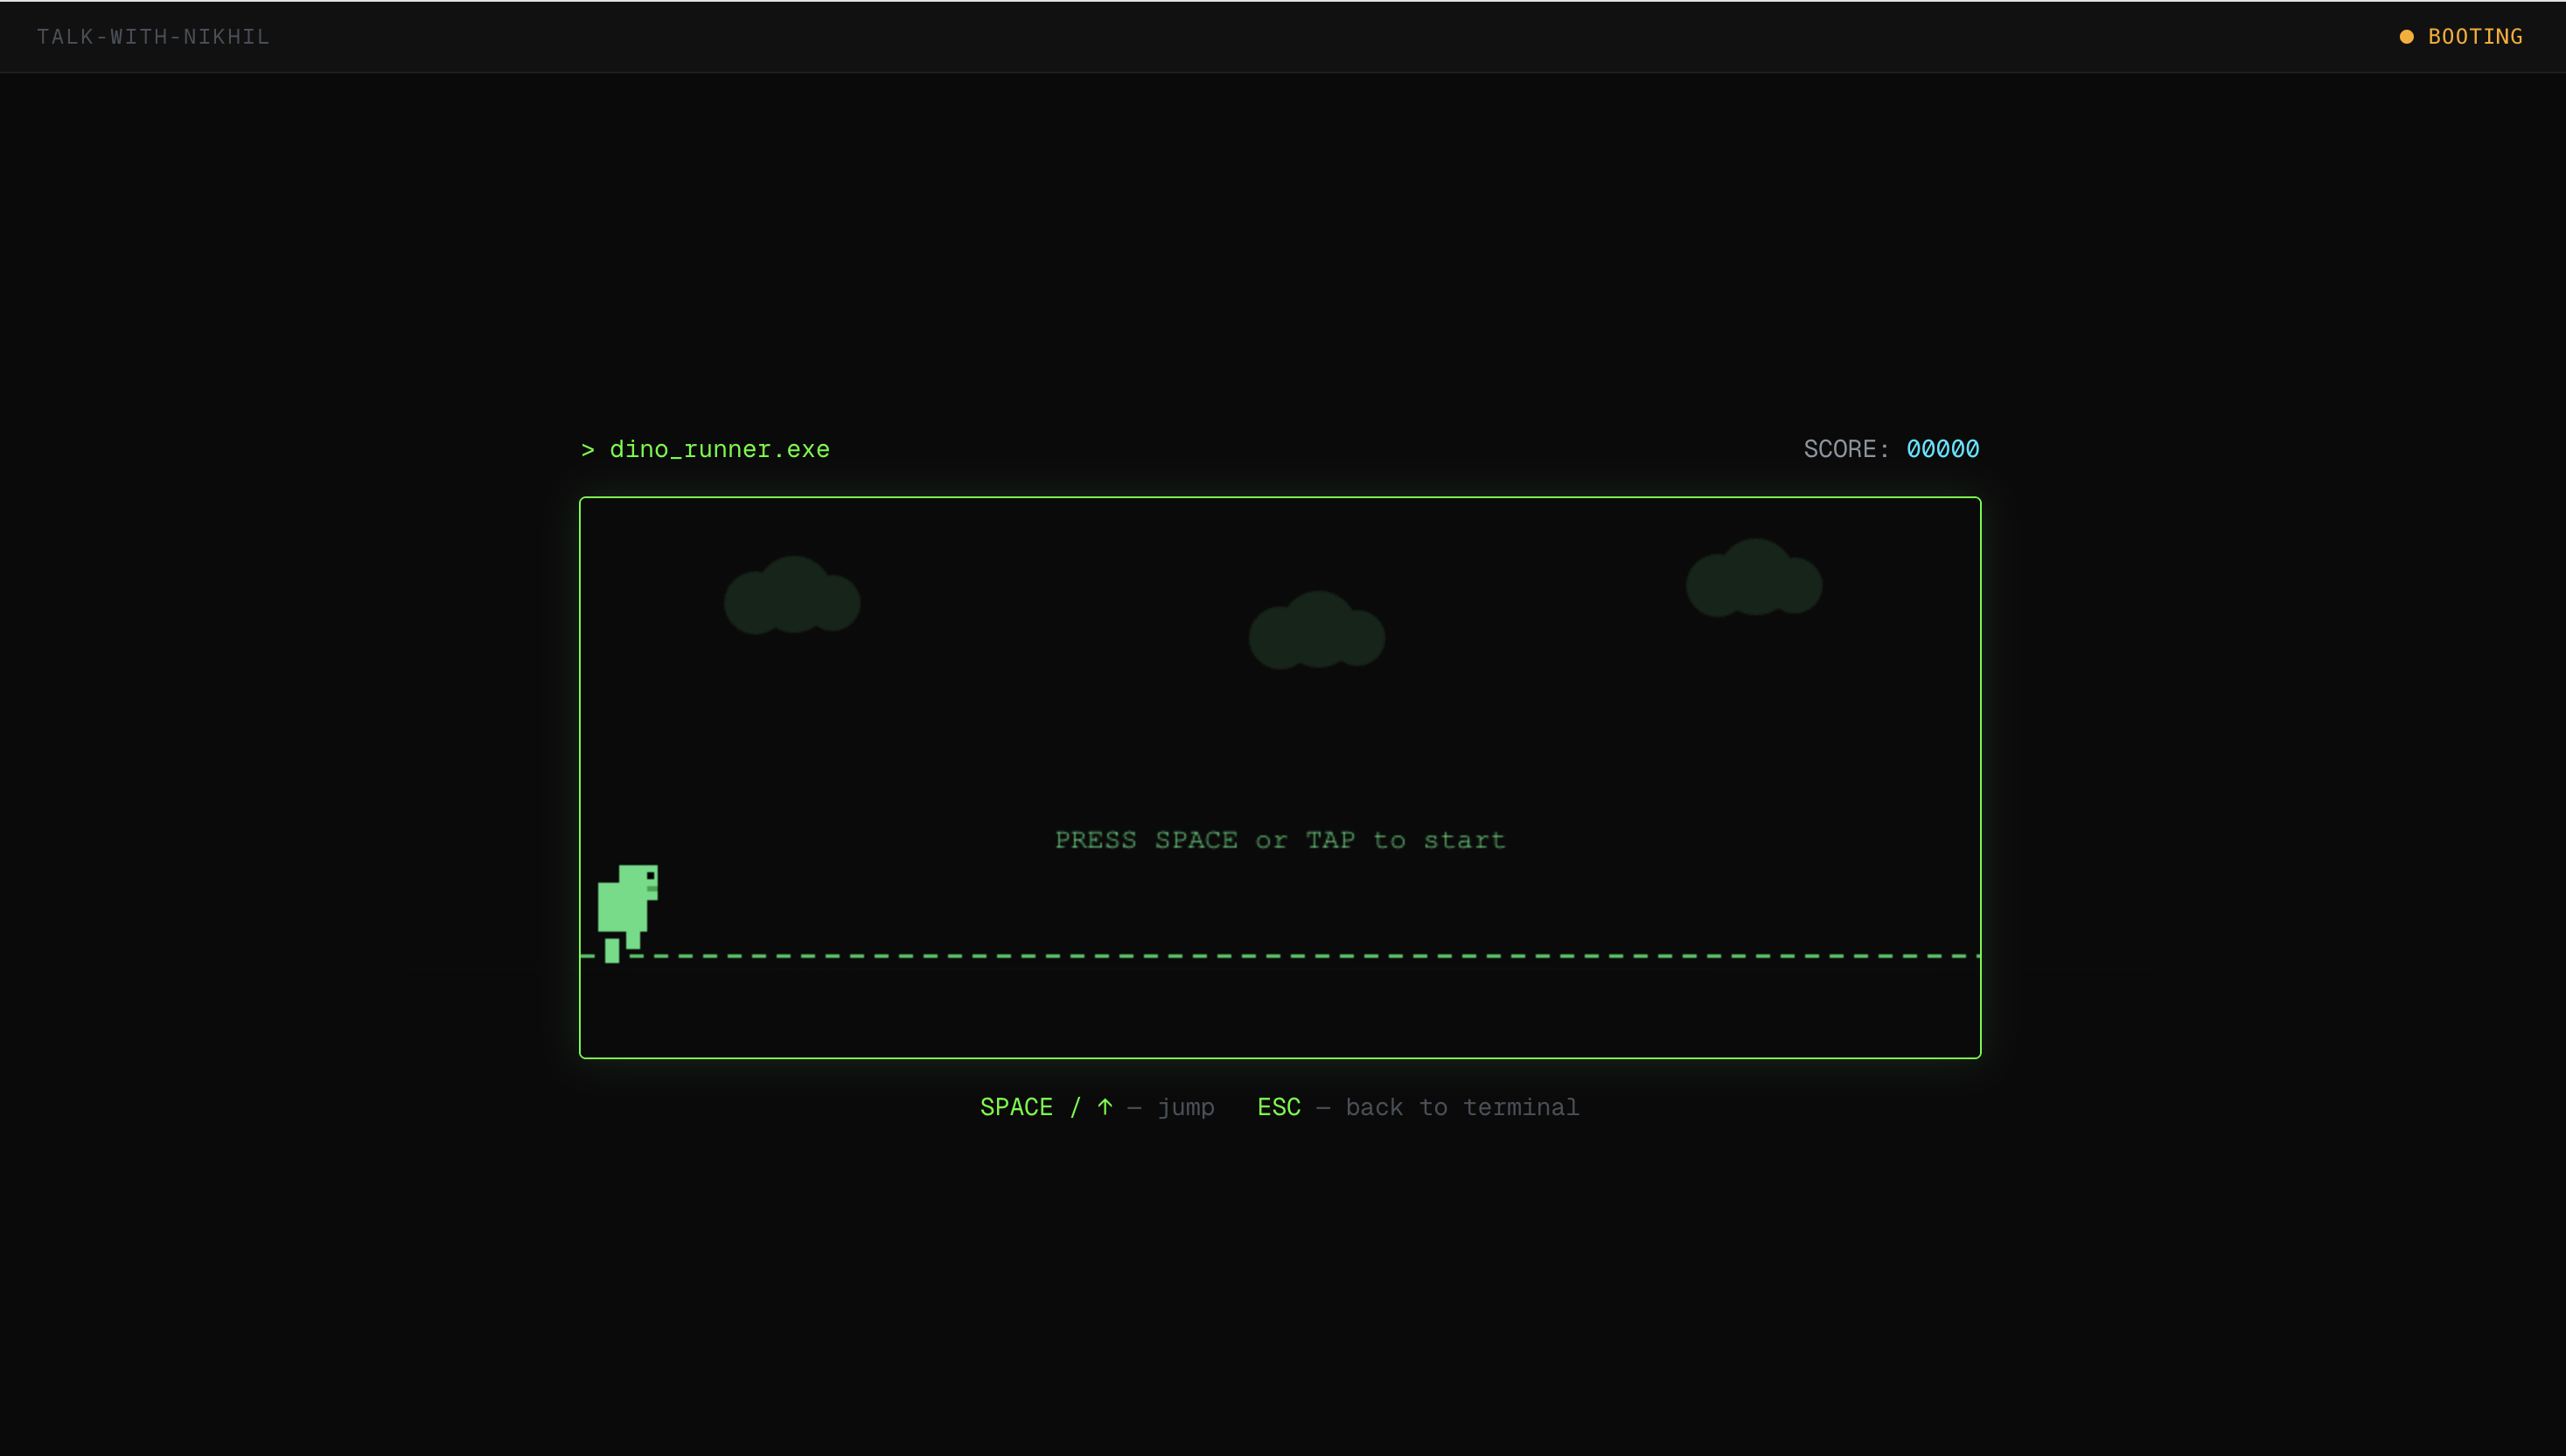
Task: Click the right cloud in the game
Action: pyautogui.click(x=1753, y=581)
